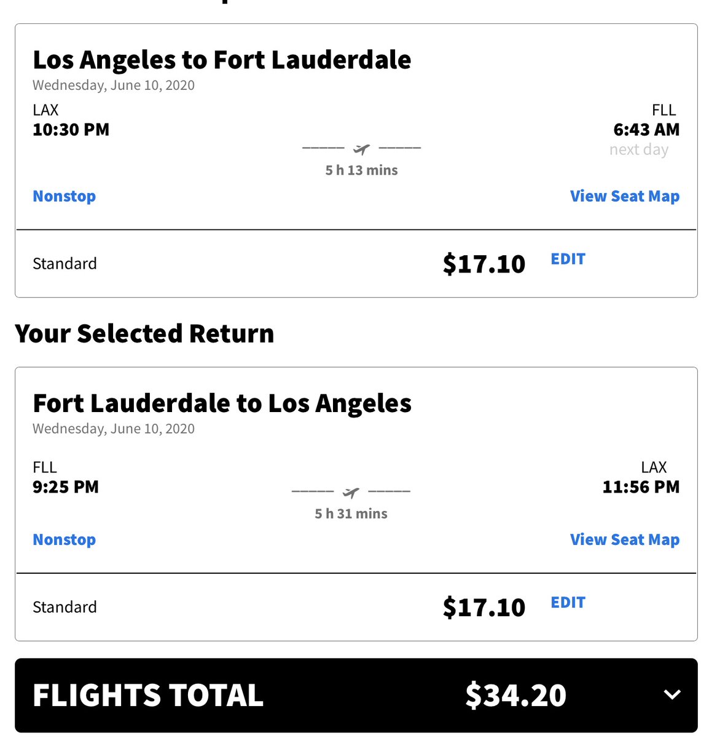Click the 11:56 PM LAX arrival time

pos(641,487)
